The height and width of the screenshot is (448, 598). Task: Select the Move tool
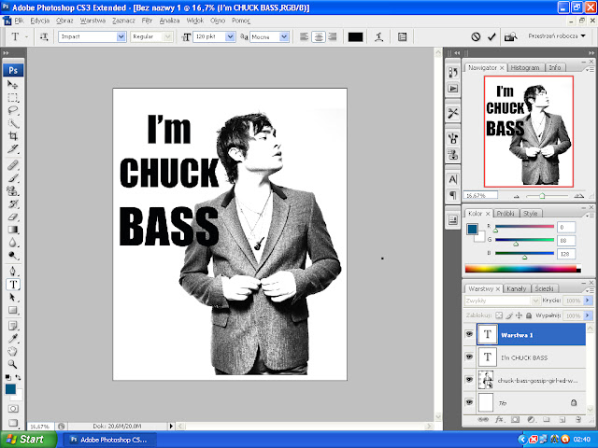click(x=12, y=84)
